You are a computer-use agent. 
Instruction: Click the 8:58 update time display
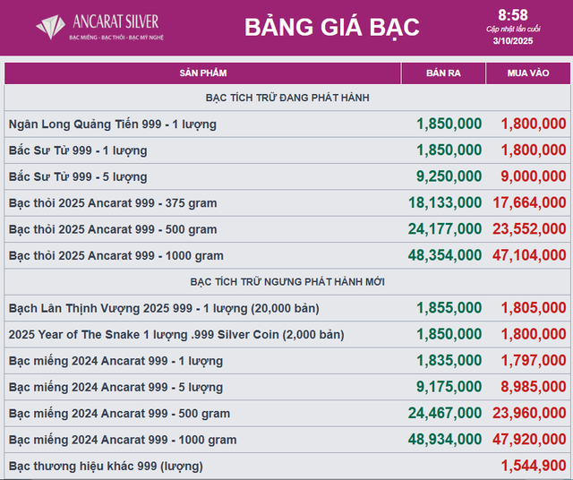point(513,14)
